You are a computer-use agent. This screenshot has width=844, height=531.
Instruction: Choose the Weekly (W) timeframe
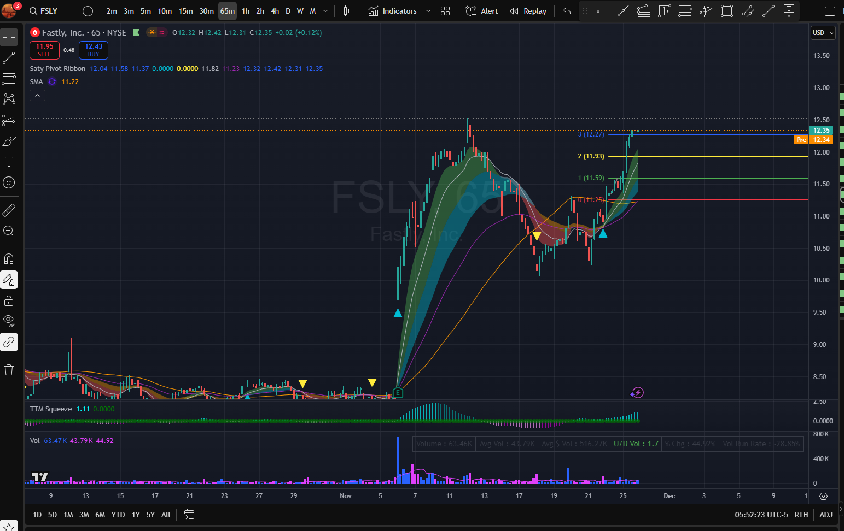[300, 11]
